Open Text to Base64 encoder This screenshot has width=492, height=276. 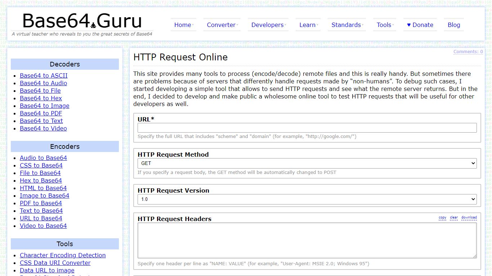pyautogui.click(x=41, y=211)
